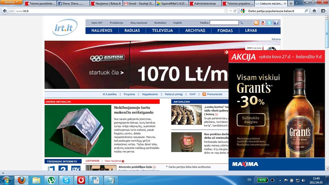Screen dimensions: 329x185
Task: Close the bar with the X above the taskbar
Action: point(3,173)
